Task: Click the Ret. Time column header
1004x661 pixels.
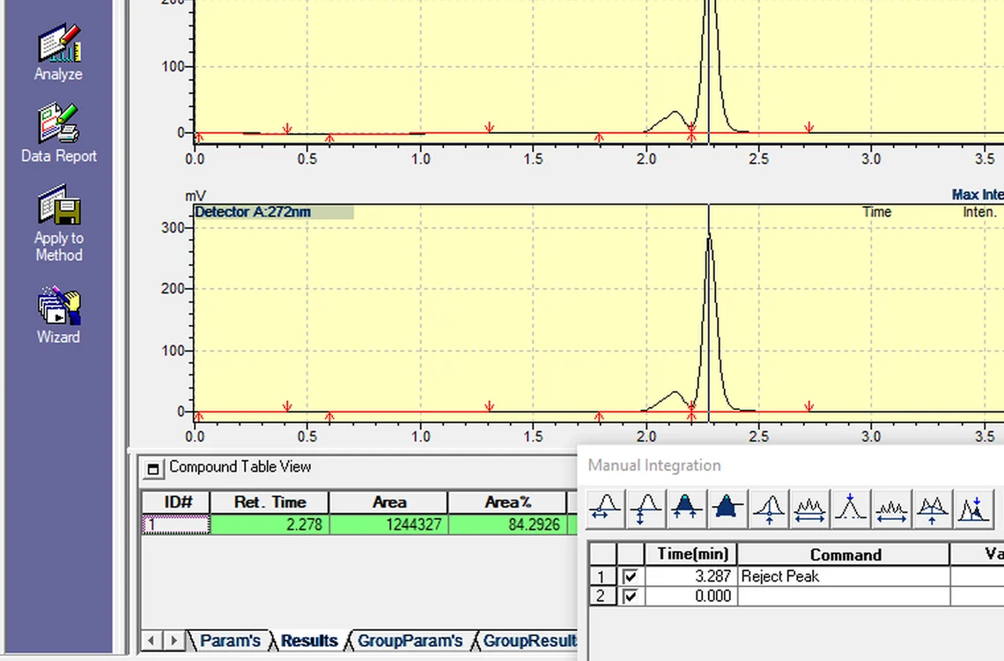Action: [269, 502]
